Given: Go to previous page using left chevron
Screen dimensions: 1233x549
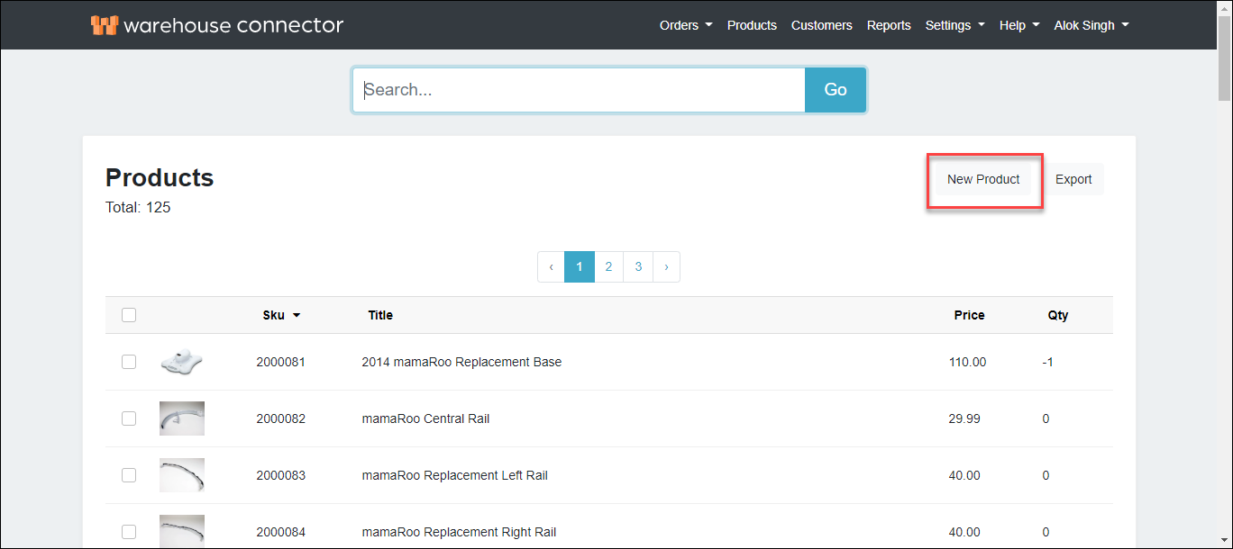Looking at the screenshot, I should tap(551, 267).
